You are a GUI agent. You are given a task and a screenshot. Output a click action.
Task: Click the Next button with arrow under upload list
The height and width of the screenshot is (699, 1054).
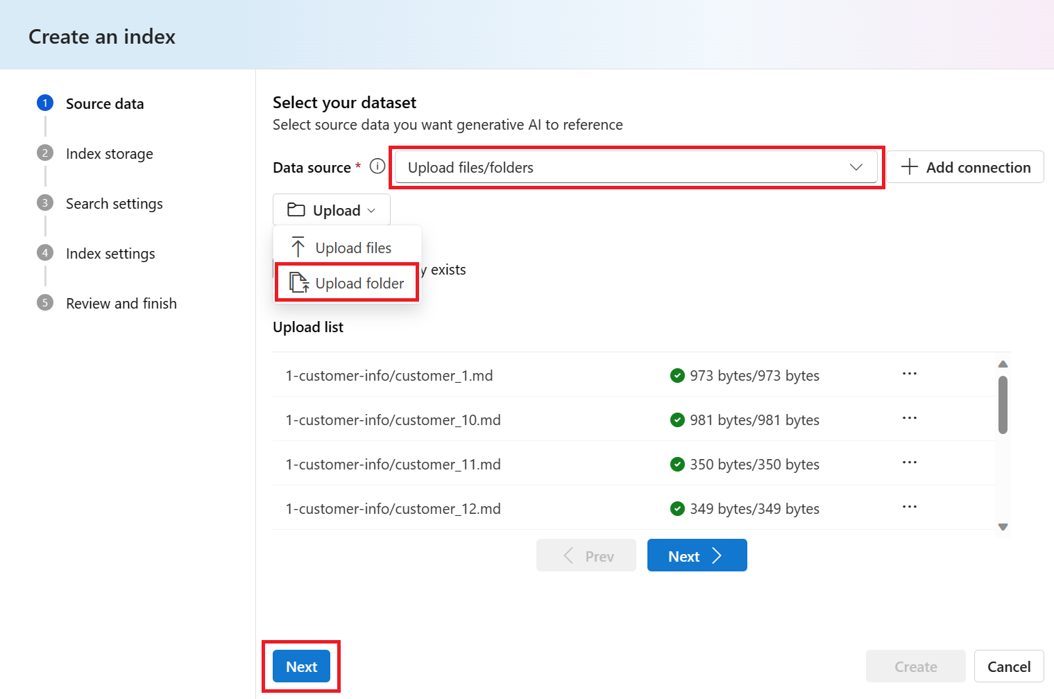point(697,555)
